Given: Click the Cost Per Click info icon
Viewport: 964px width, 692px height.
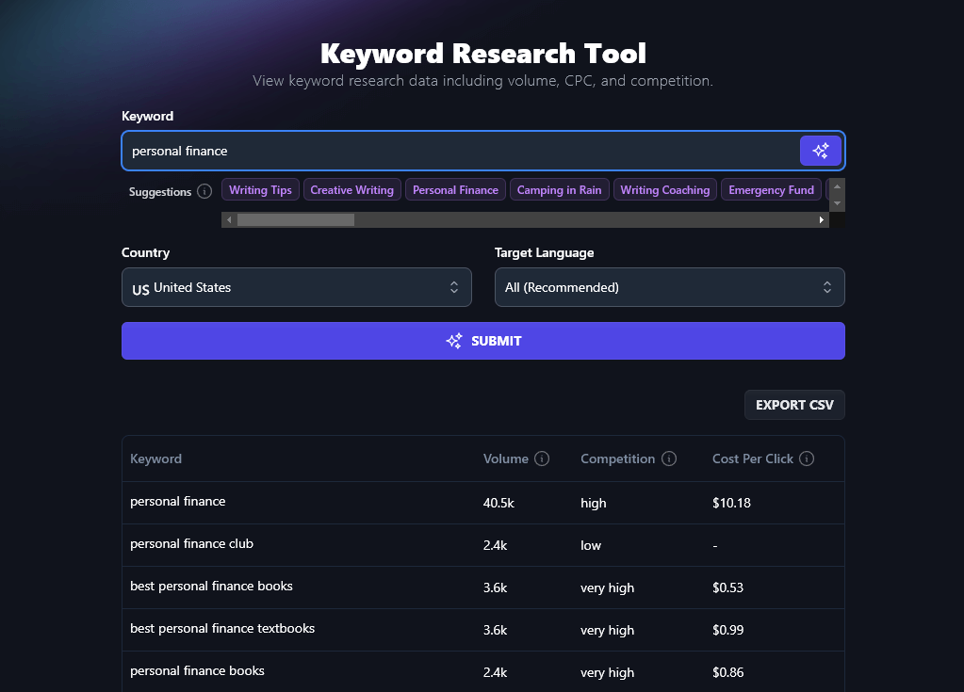Looking at the screenshot, I should click(807, 459).
